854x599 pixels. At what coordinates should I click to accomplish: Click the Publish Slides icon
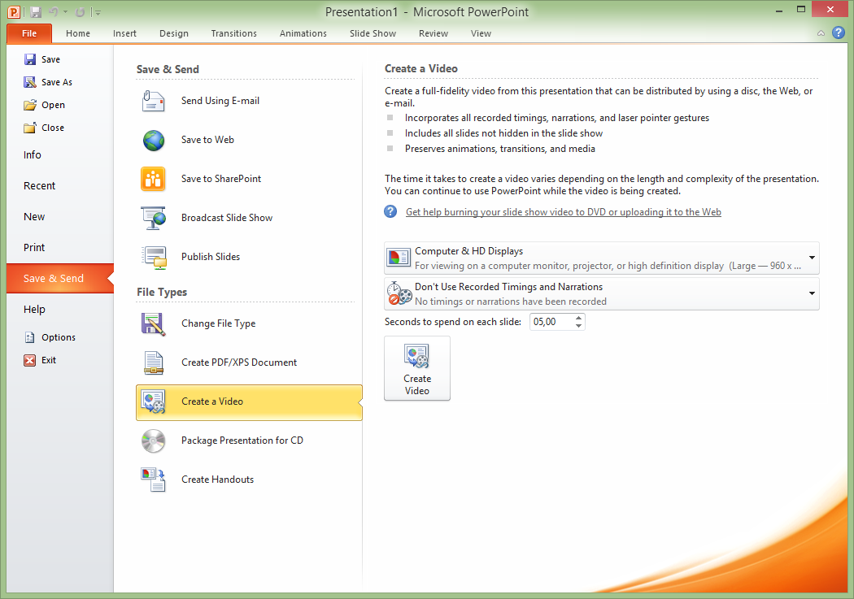(x=155, y=257)
